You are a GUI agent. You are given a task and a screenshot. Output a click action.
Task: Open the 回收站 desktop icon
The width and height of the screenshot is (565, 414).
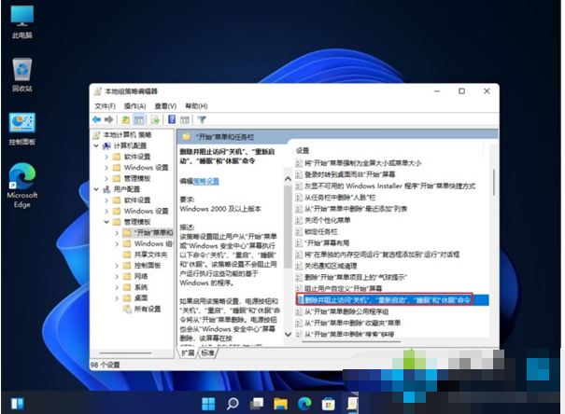(22, 75)
